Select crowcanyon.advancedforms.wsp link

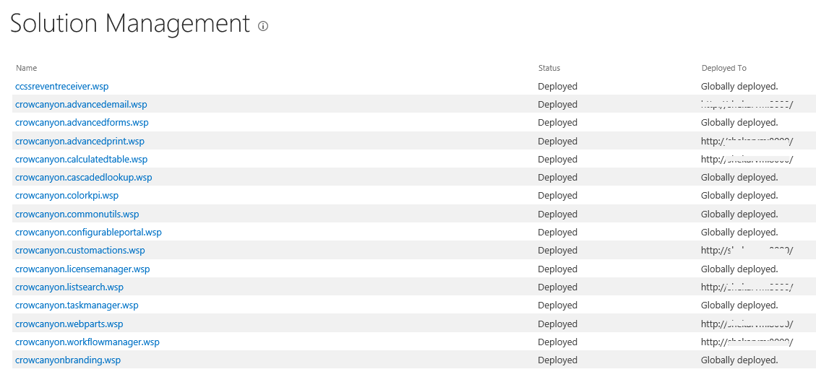(x=82, y=122)
